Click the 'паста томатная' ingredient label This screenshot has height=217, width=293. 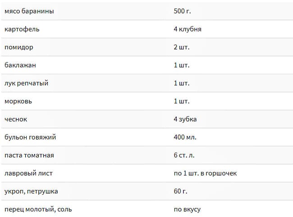29,155
